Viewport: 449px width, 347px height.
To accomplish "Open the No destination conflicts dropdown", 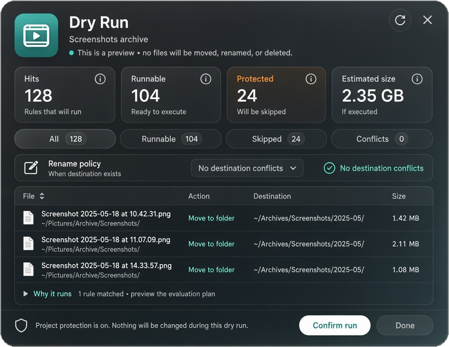I will click(x=247, y=168).
